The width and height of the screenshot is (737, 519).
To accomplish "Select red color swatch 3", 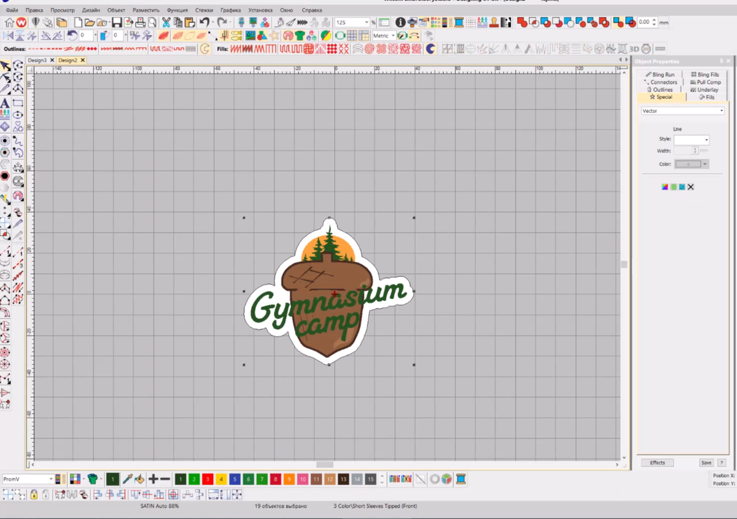I will point(208,479).
